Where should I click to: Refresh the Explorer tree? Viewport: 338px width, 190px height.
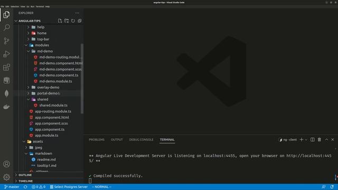point(73,21)
